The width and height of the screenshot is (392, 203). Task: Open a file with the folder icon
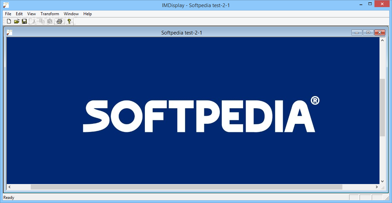point(17,21)
